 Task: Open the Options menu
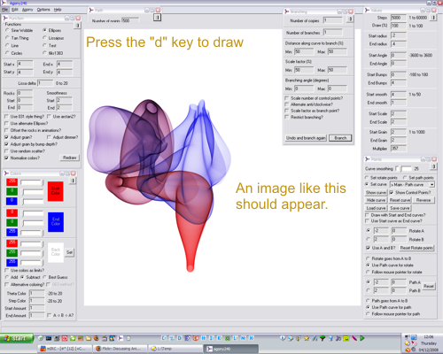click(x=43, y=10)
